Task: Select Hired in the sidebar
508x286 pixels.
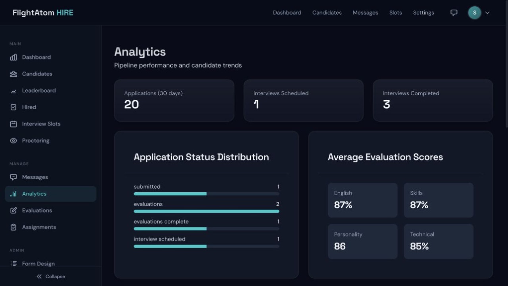Action: click(51, 107)
